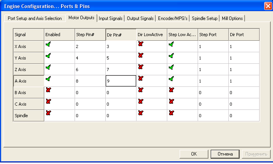Click Spindle Enabled red cross icon

pyautogui.click(x=48, y=113)
